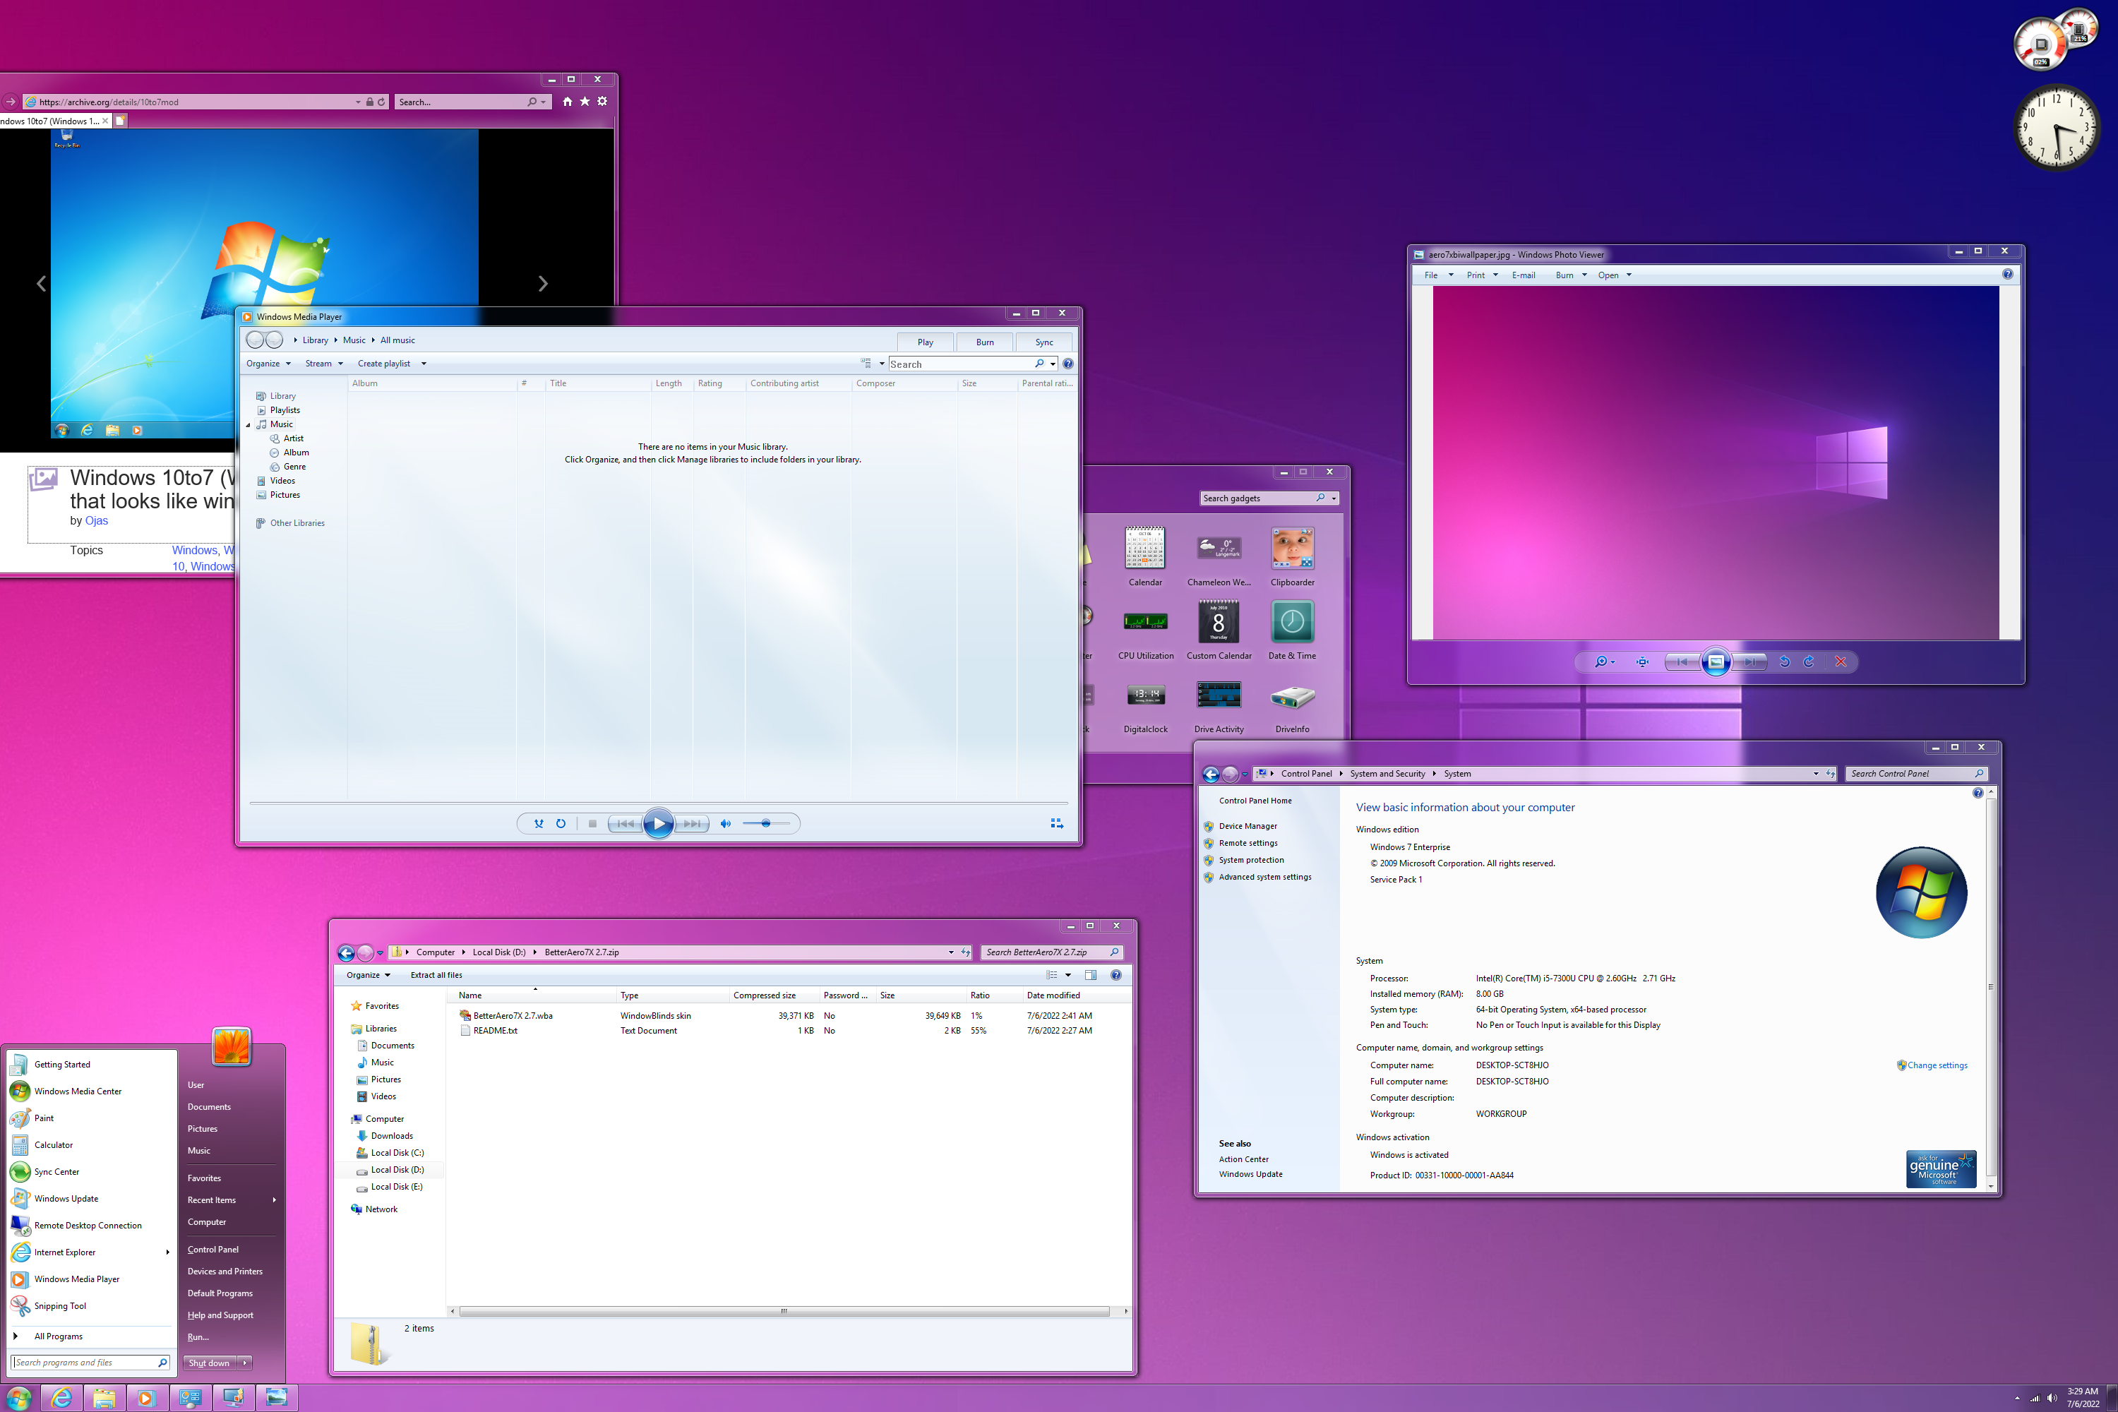
Task: Select the Date & Time gadget
Action: [1292, 630]
